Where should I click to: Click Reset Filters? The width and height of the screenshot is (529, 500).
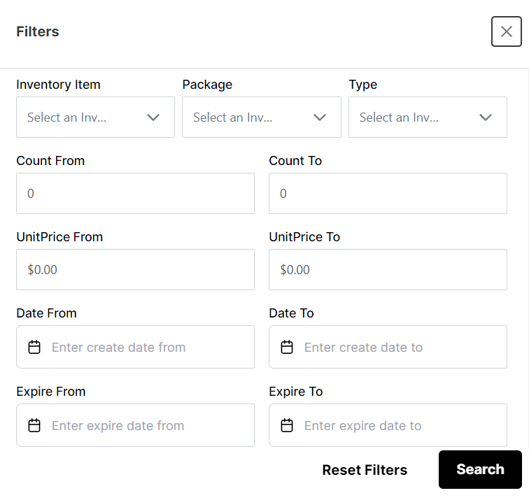pyautogui.click(x=365, y=470)
